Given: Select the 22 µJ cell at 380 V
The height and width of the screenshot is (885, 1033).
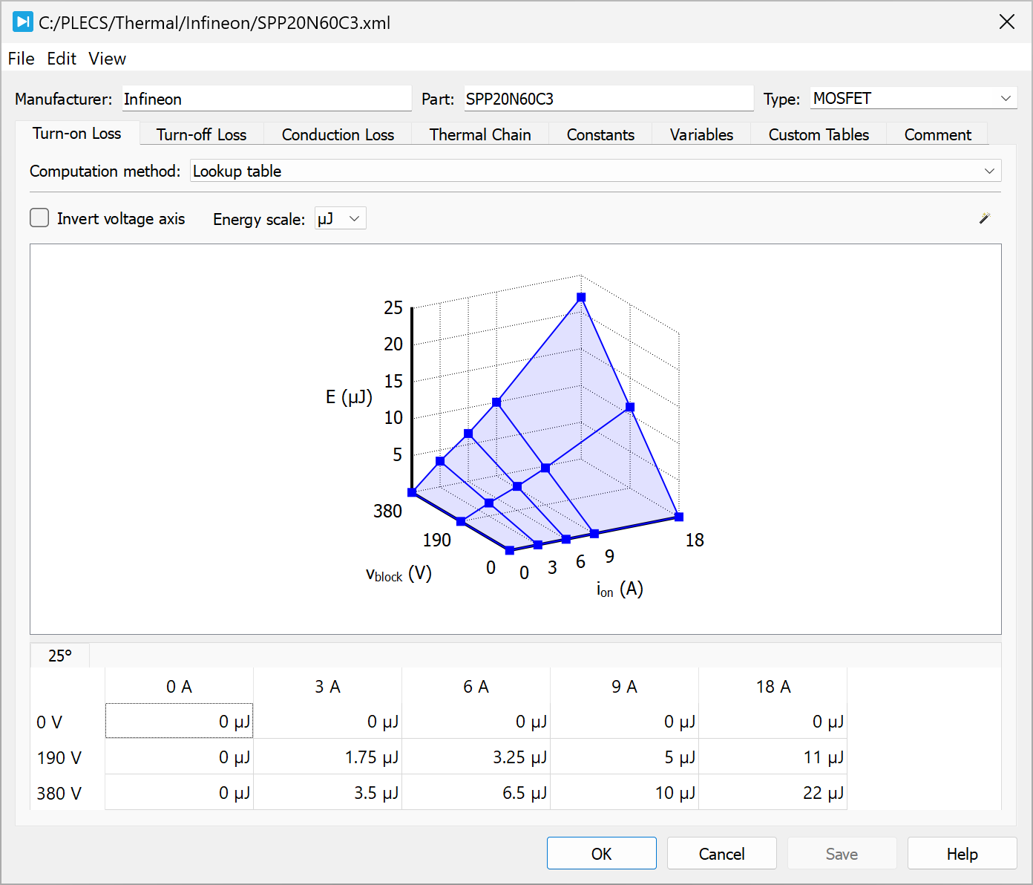Looking at the screenshot, I should [x=773, y=793].
